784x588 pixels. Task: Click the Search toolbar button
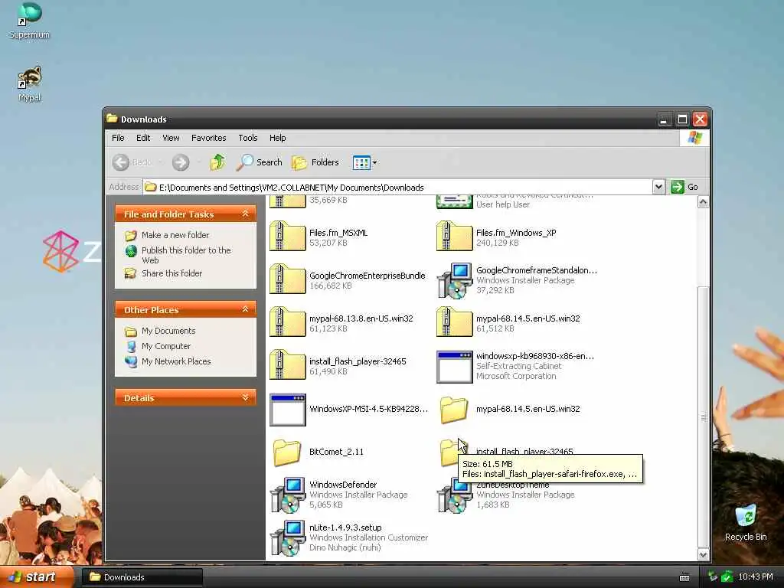point(260,162)
